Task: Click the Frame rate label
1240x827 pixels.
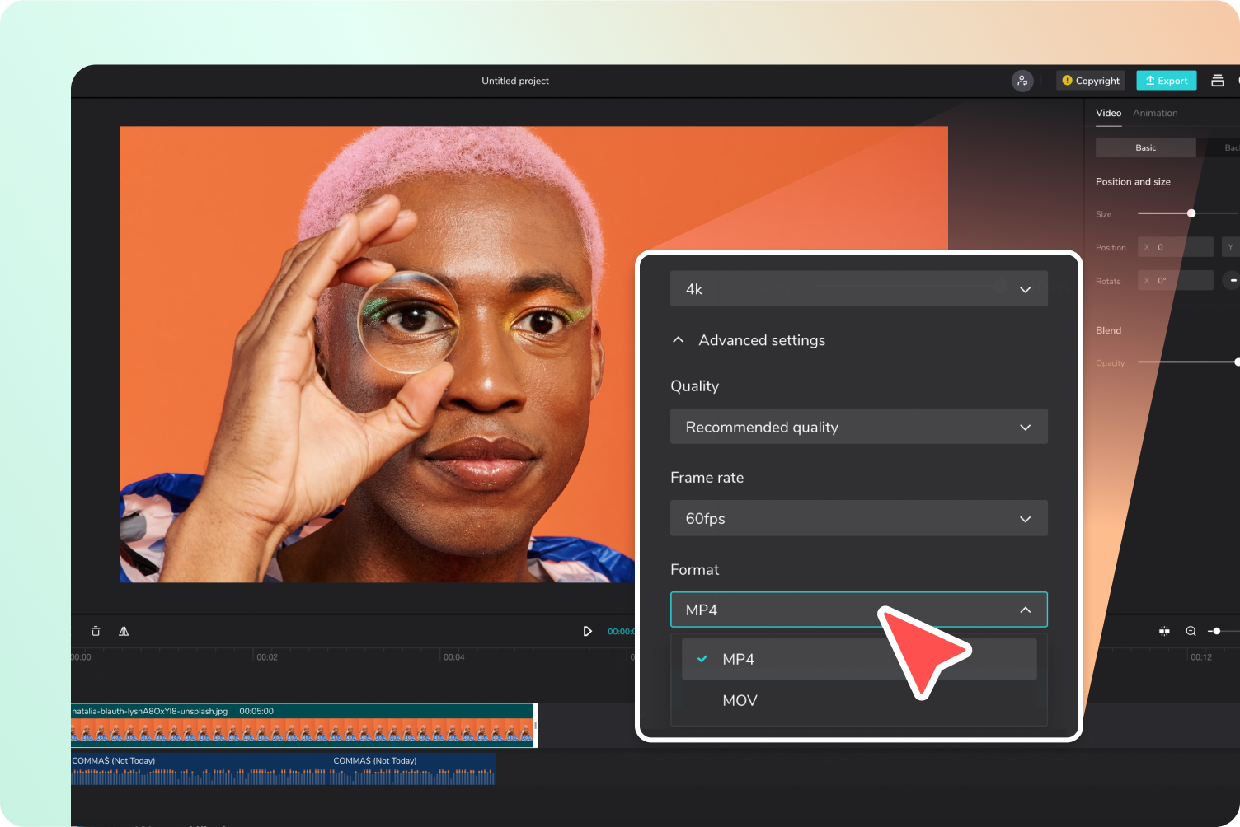Action: click(x=707, y=478)
